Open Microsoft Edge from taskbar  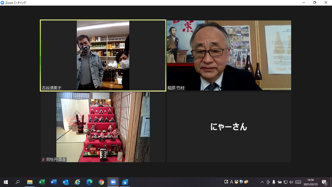coord(89,182)
